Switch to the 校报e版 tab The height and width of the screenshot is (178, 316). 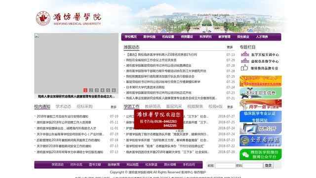[215, 106]
